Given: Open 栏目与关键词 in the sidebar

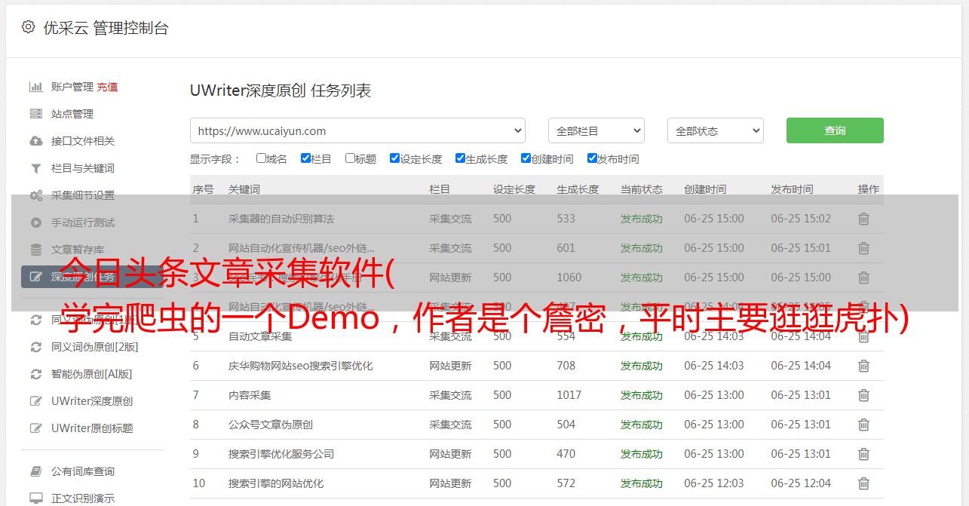Looking at the screenshot, I should 83,168.
